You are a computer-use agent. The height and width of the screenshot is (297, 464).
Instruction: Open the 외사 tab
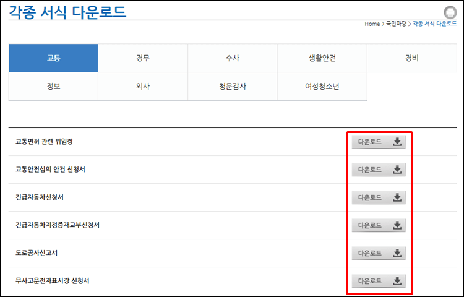(143, 87)
